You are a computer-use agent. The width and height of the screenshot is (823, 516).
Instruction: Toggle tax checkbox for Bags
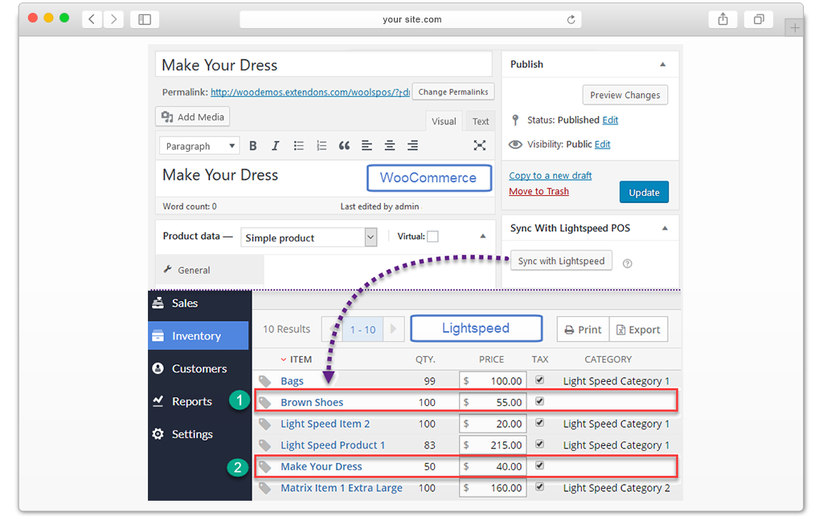tap(539, 380)
